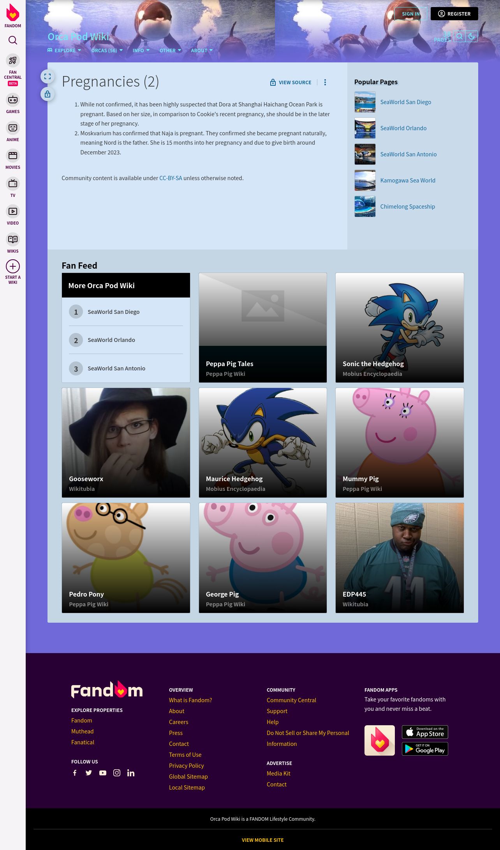Open the Games controller icon
The image size is (500, 850).
13,100
